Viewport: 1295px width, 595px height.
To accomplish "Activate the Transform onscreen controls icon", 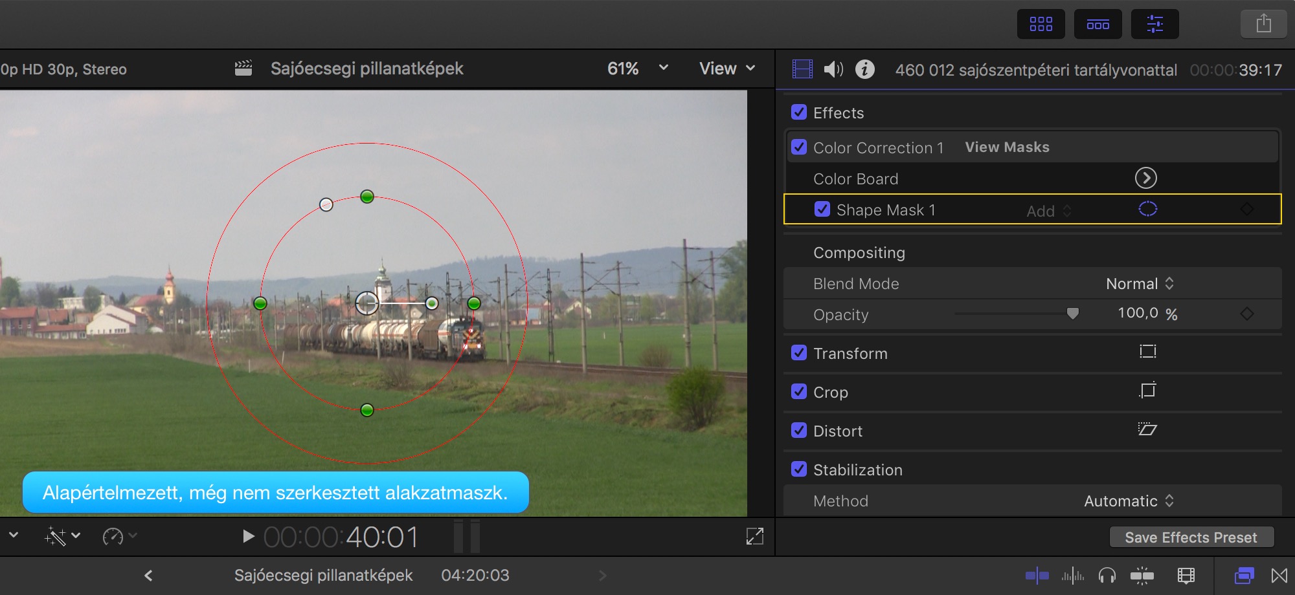I will [x=1147, y=352].
